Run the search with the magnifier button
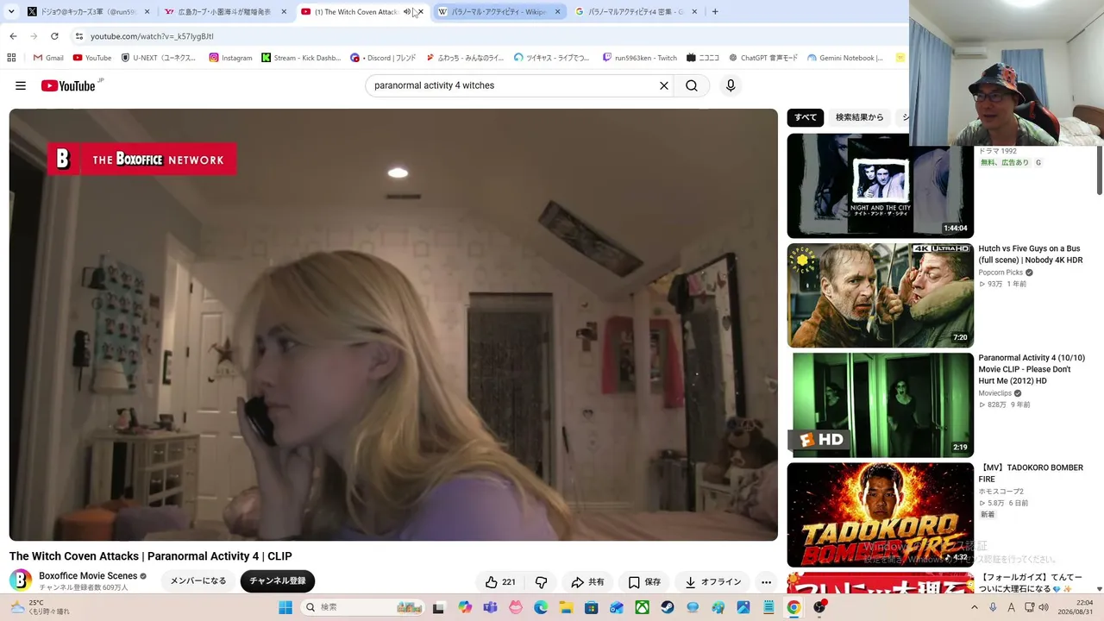This screenshot has width=1104, height=621. tap(692, 85)
